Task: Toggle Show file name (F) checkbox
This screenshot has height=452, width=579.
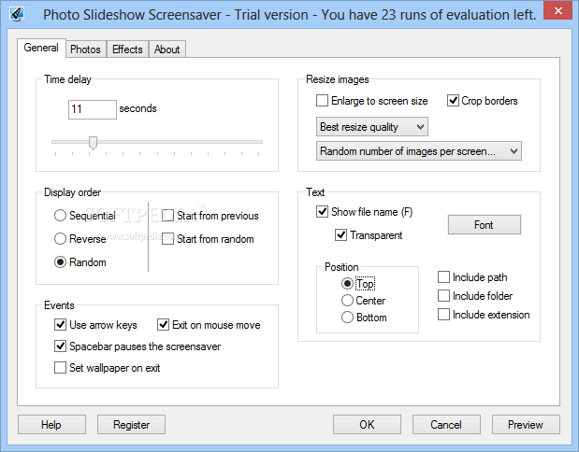Action: 322,212
